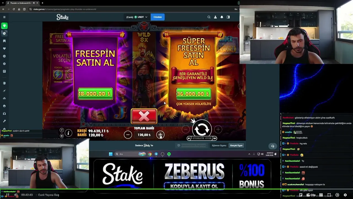Open the user profile icon in header
Image resolution: width=353 pixels, height=199 pixels.
215,17
